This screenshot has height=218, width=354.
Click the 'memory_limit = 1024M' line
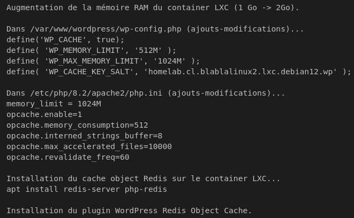pos(54,104)
